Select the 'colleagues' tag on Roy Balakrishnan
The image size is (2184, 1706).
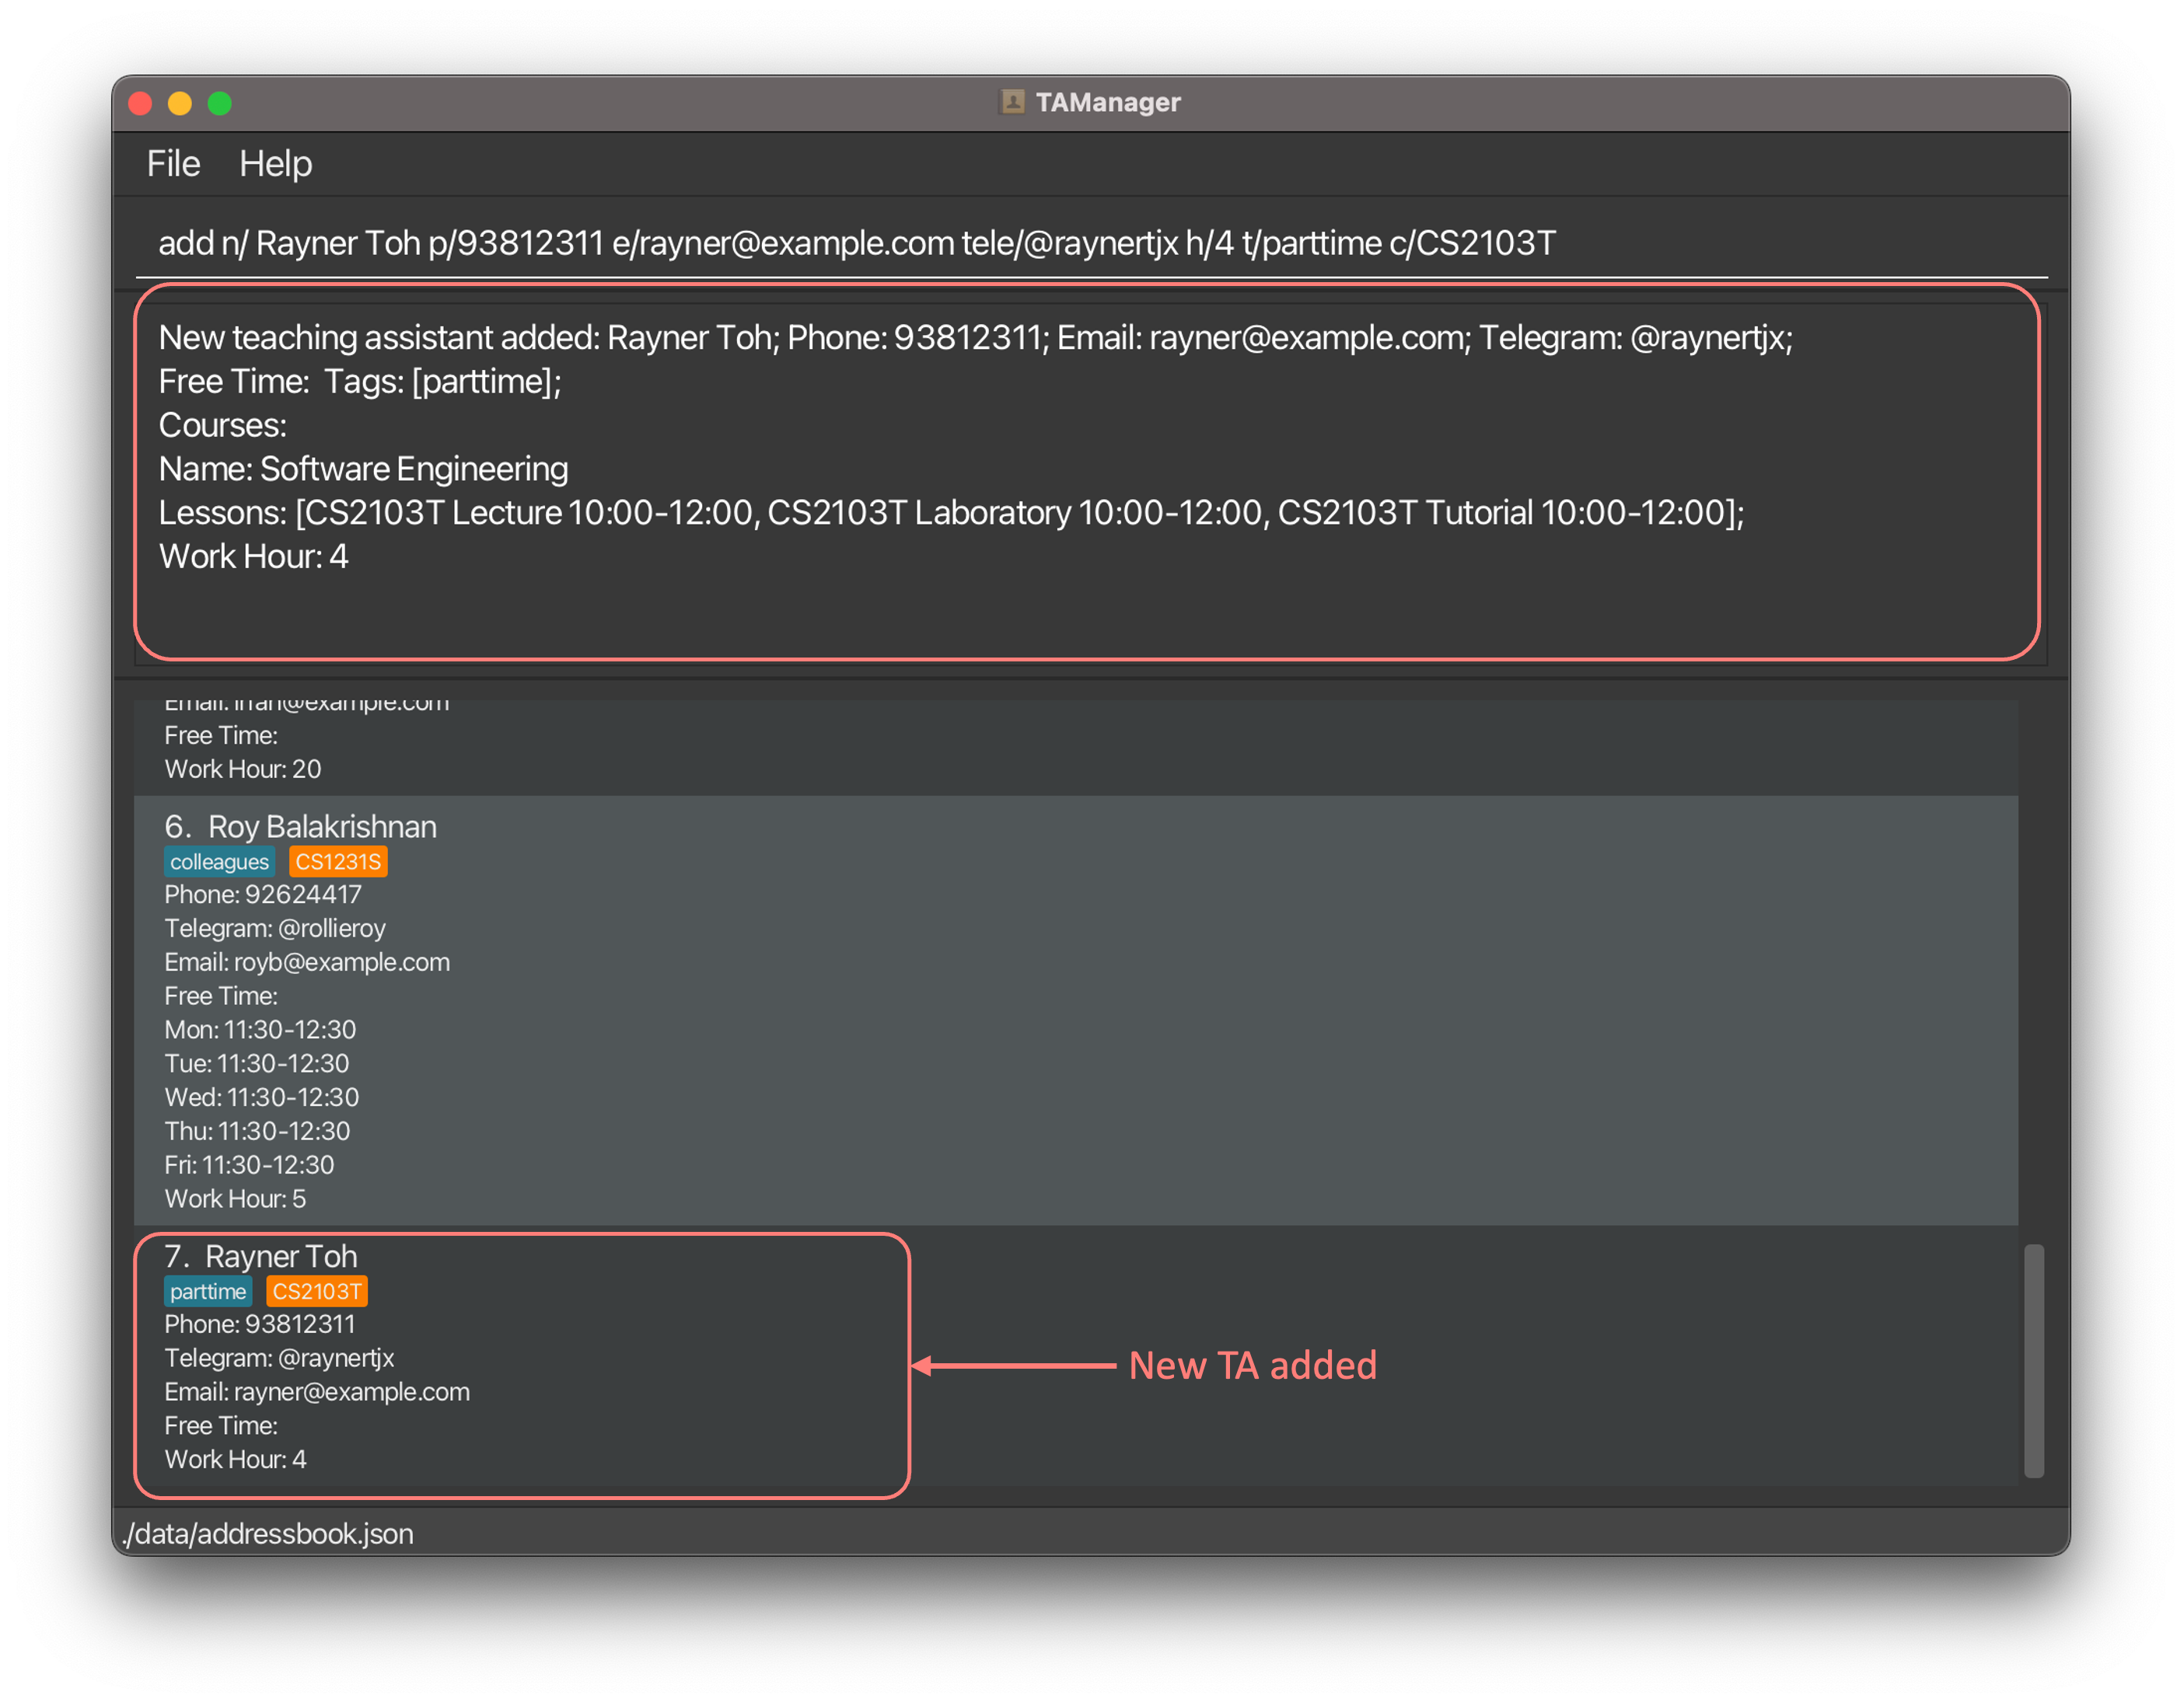pyautogui.click(x=219, y=861)
